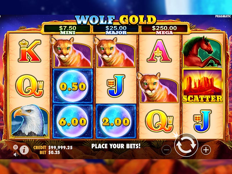
Task: Click the pink A card symbol
Action: (159, 51)
